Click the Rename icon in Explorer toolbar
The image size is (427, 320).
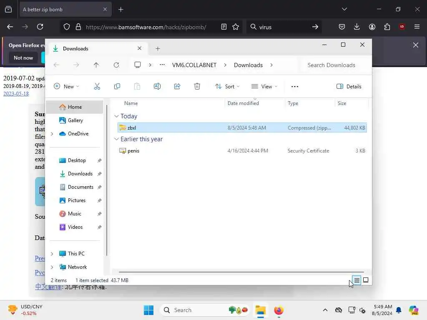point(157,87)
